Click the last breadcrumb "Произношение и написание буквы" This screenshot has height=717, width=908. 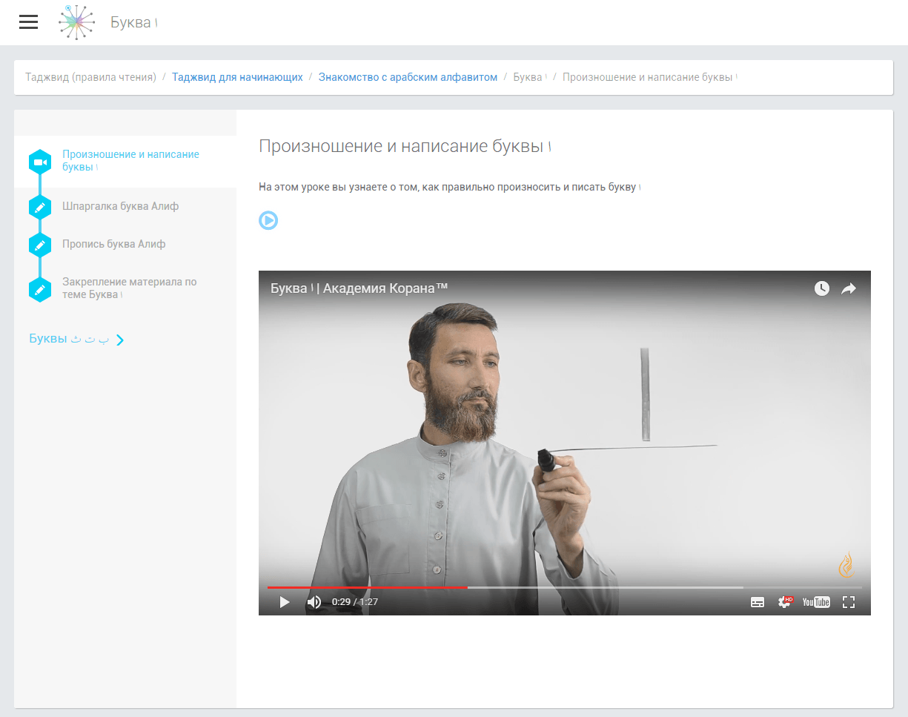coord(649,77)
